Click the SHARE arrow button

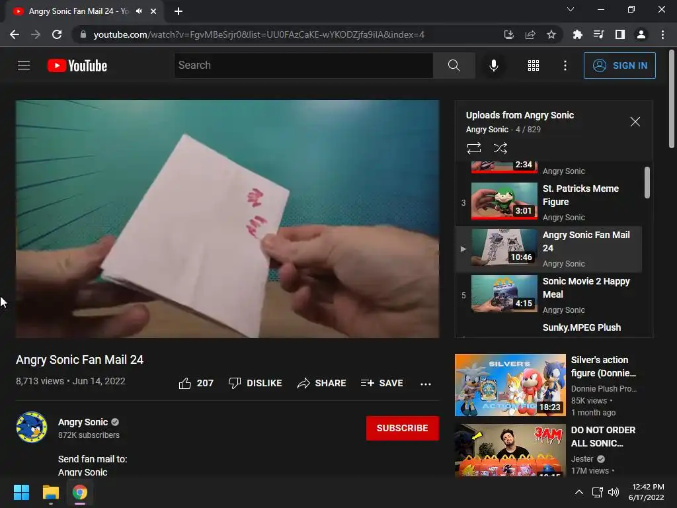[322, 383]
